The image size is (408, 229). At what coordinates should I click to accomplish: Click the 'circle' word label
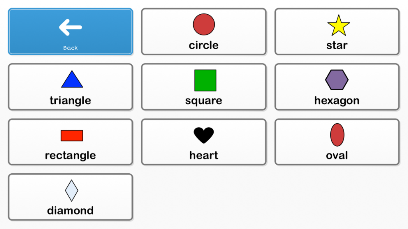pos(204,45)
